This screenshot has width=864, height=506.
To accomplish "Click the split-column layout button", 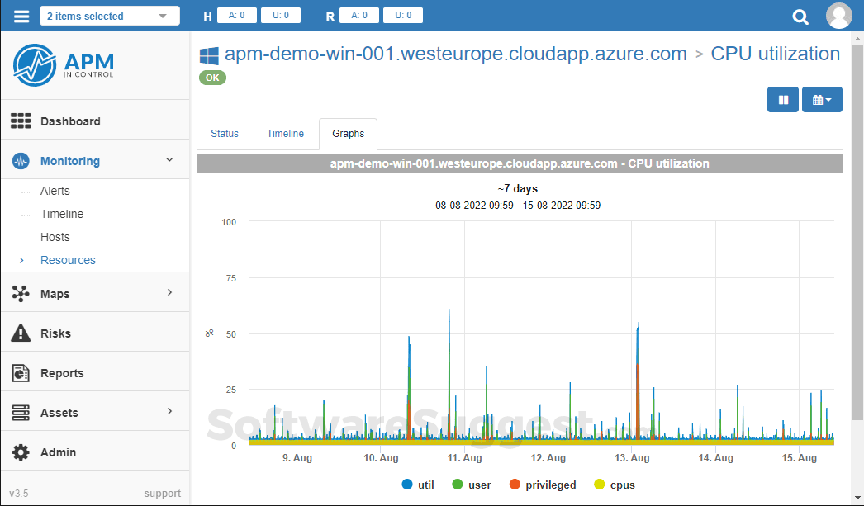I will (x=782, y=100).
